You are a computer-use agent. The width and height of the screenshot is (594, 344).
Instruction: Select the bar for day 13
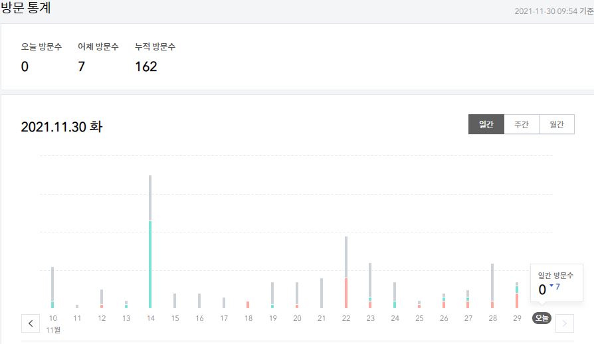point(126,305)
